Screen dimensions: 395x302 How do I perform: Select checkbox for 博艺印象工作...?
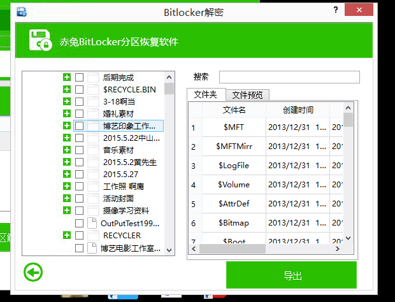[x=80, y=126]
